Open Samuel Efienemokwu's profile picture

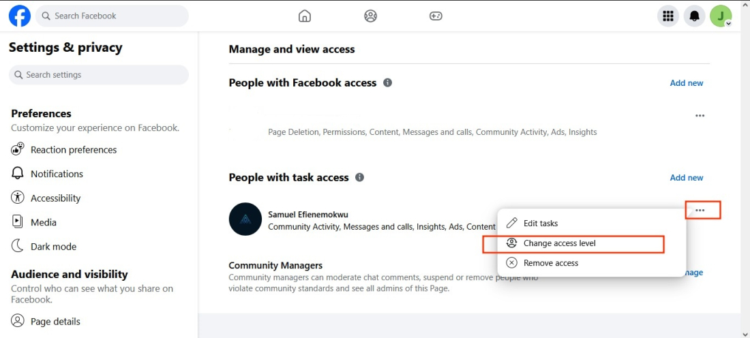[x=245, y=219]
